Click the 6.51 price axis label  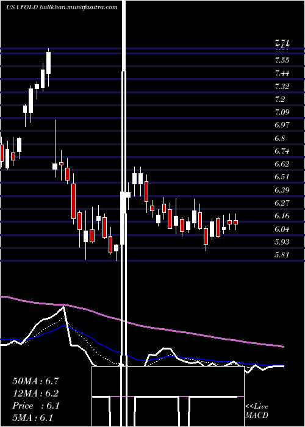coord(282,177)
